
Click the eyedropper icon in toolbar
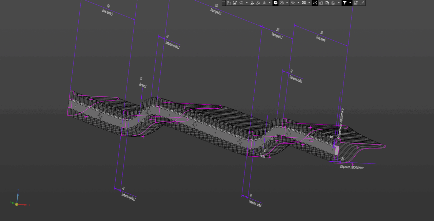[362, 3]
